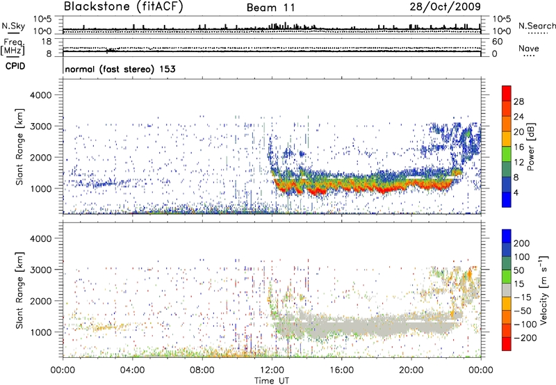
Task: Click the '200' tick on the velocity scale
Action: pos(521,243)
